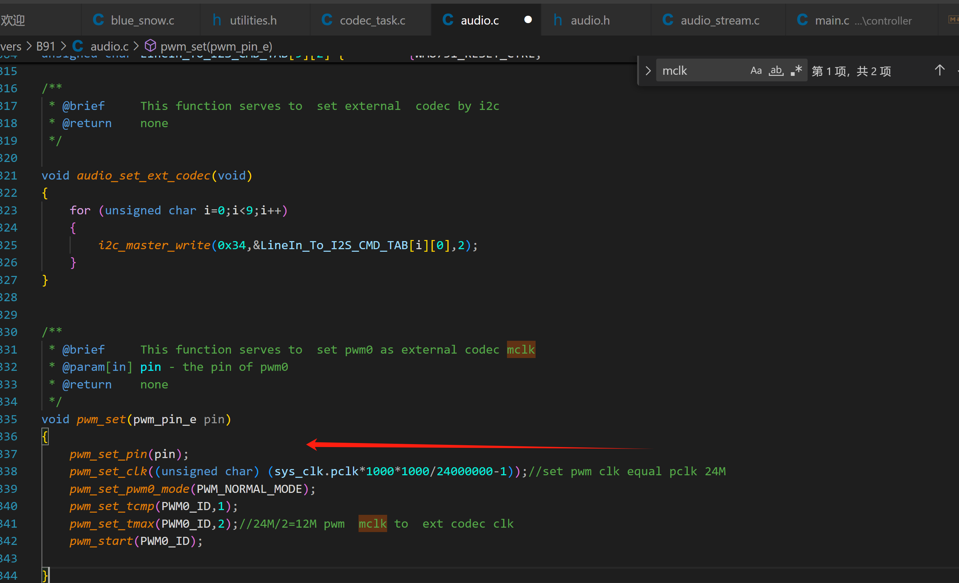The image size is (959, 583).
Task: Toggle Match Case in find widget
Action: point(756,70)
